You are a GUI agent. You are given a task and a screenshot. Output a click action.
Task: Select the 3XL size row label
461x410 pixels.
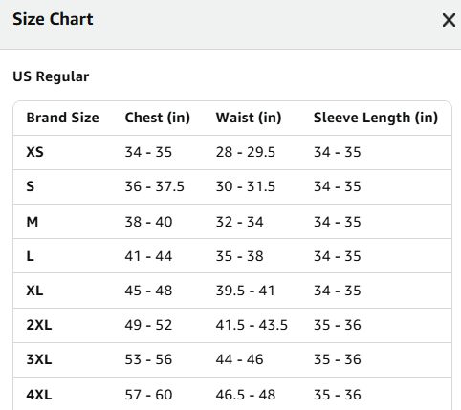[x=39, y=359]
